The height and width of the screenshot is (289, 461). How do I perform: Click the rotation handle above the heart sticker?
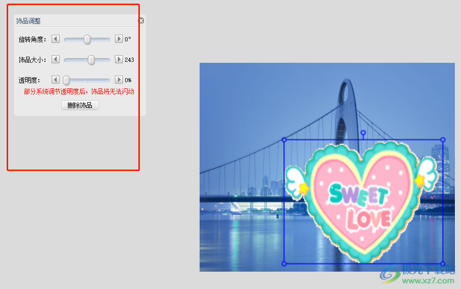tap(363, 133)
